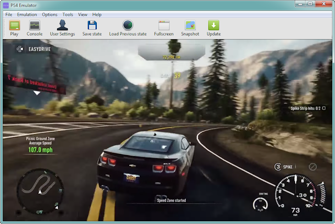The height and width of the screenshot is (224, 335).
Task: Click the Save state floppy icon
Action: (92, 26)
